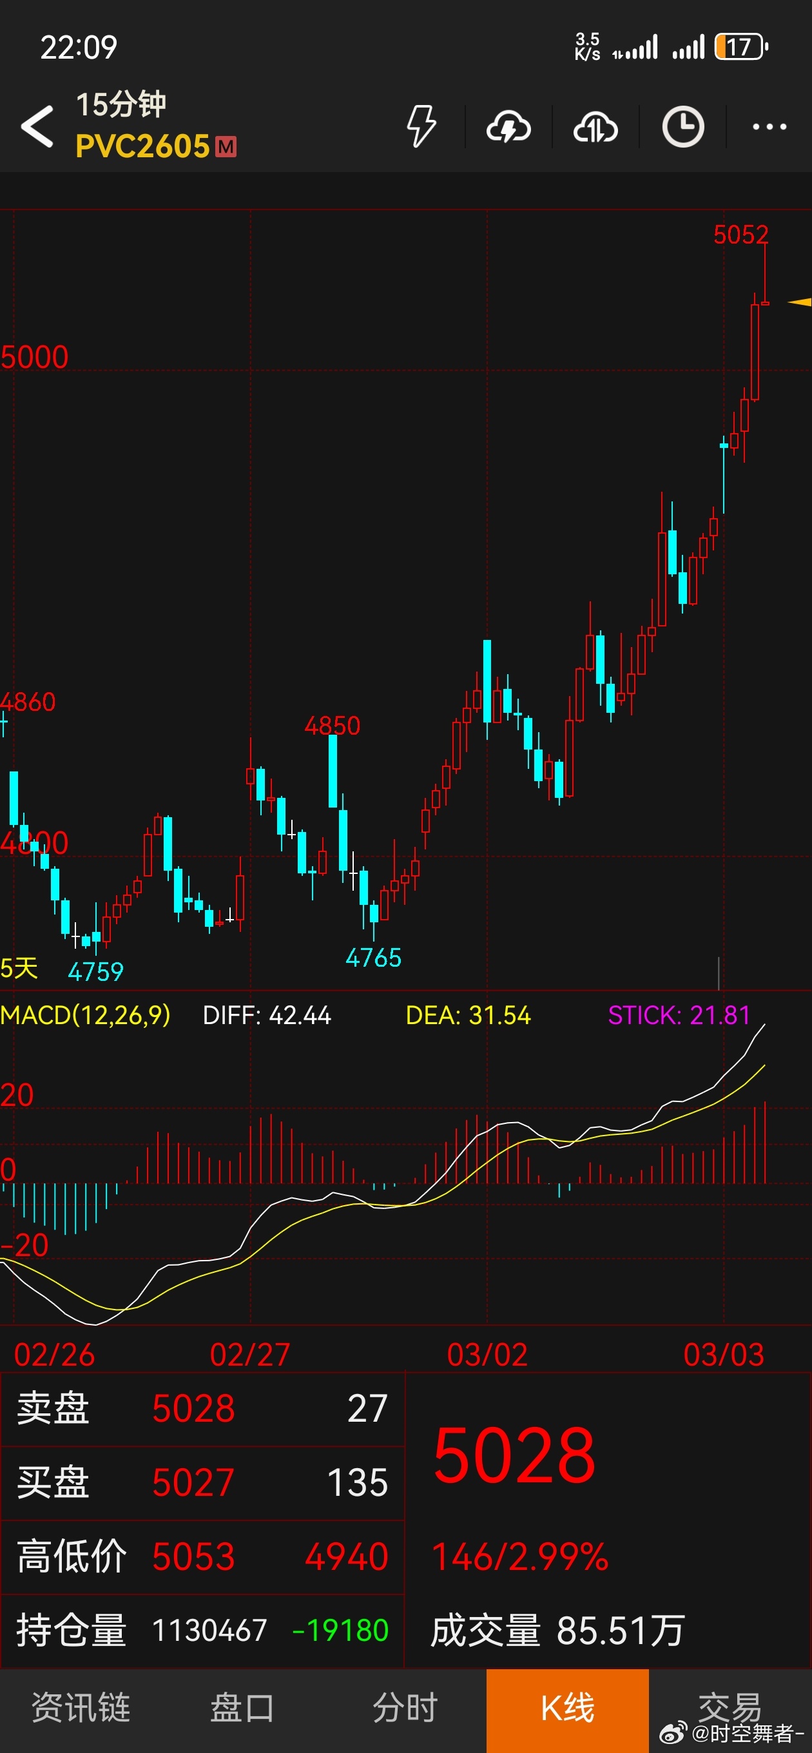Tap the open interest value 1130467
This screenshot has width=812, height=1753.
(209, 1631)
